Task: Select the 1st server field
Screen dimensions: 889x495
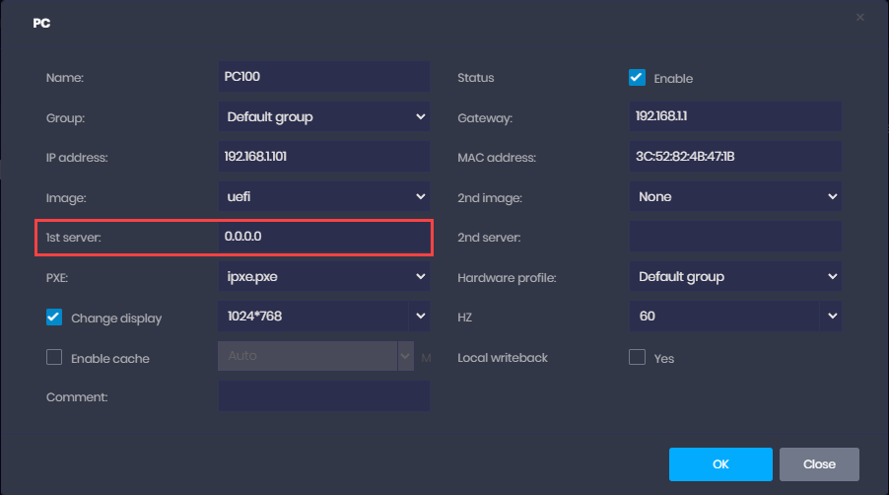Action: pos(323,237)
